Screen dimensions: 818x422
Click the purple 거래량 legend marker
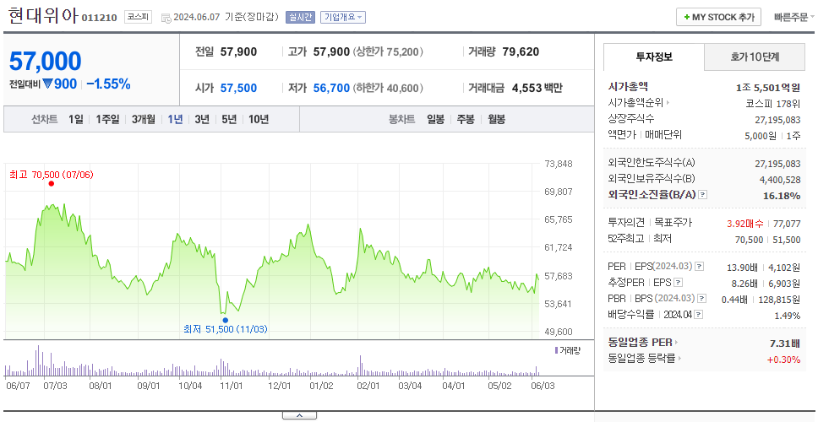(x=556, y=350)
